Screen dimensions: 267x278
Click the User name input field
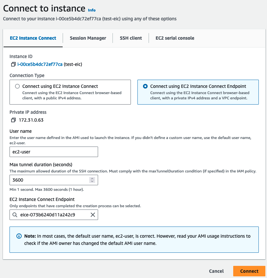pyautogui.click(x=54, y=152)
